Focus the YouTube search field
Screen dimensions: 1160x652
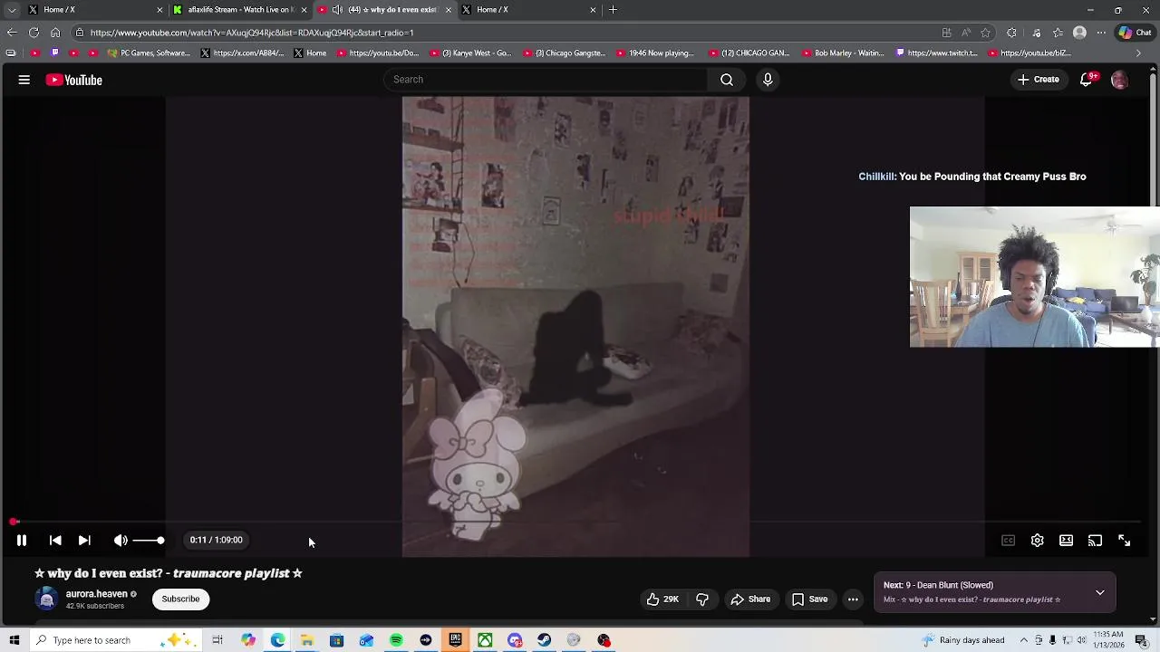pos(546,80)
